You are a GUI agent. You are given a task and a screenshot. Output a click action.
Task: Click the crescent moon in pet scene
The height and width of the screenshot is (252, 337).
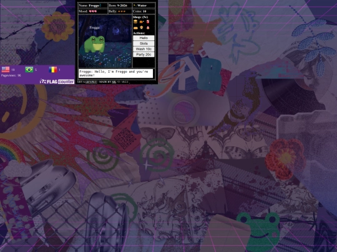pos(117,31)
